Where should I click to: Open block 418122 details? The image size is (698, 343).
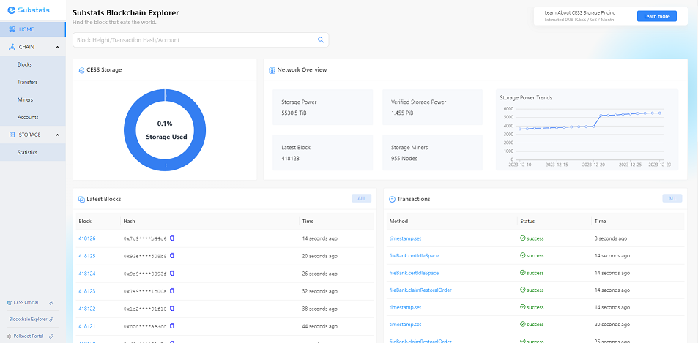click(87, 309)
